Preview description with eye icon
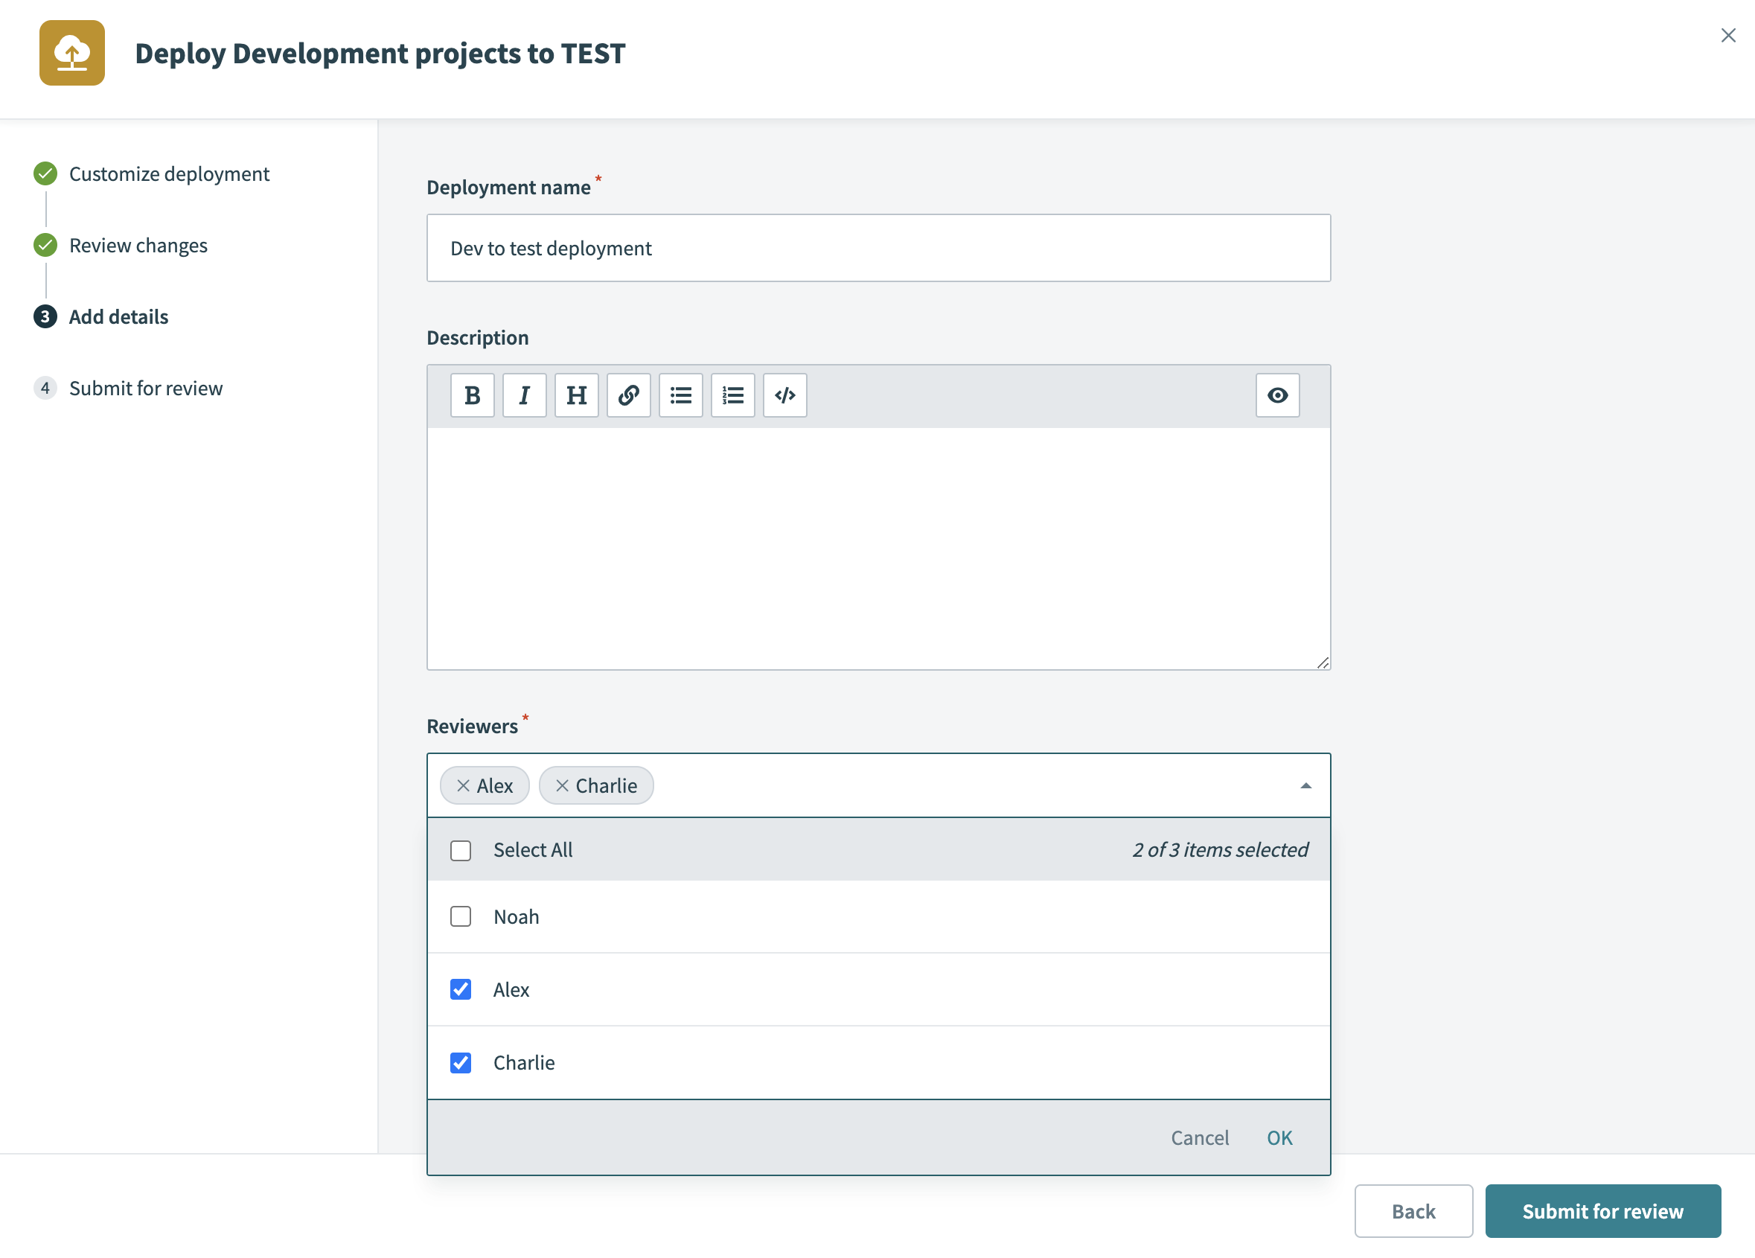The height and width of the screenshot is (1258, 1755). point(1276,395)
